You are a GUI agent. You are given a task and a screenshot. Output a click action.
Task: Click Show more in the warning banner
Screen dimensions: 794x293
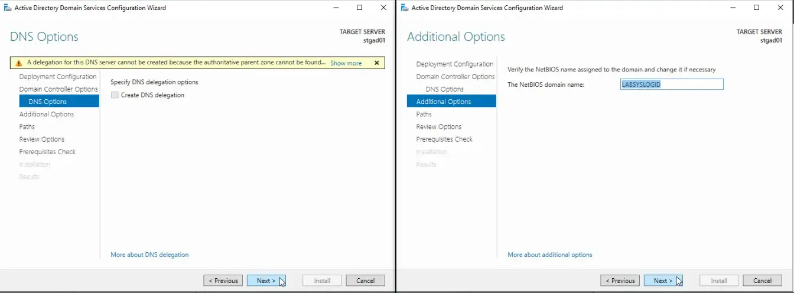click(346, 63)
